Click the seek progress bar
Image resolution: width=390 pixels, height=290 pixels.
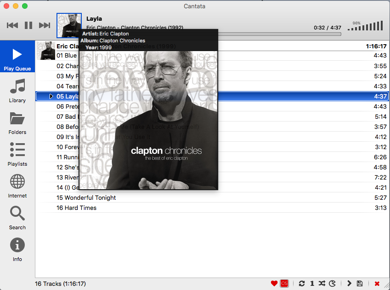click(x=280, y=34)
